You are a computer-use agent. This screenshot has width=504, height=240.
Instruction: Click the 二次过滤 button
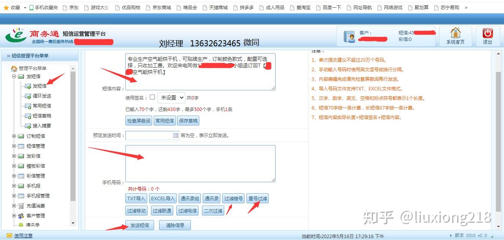[213, 211]
